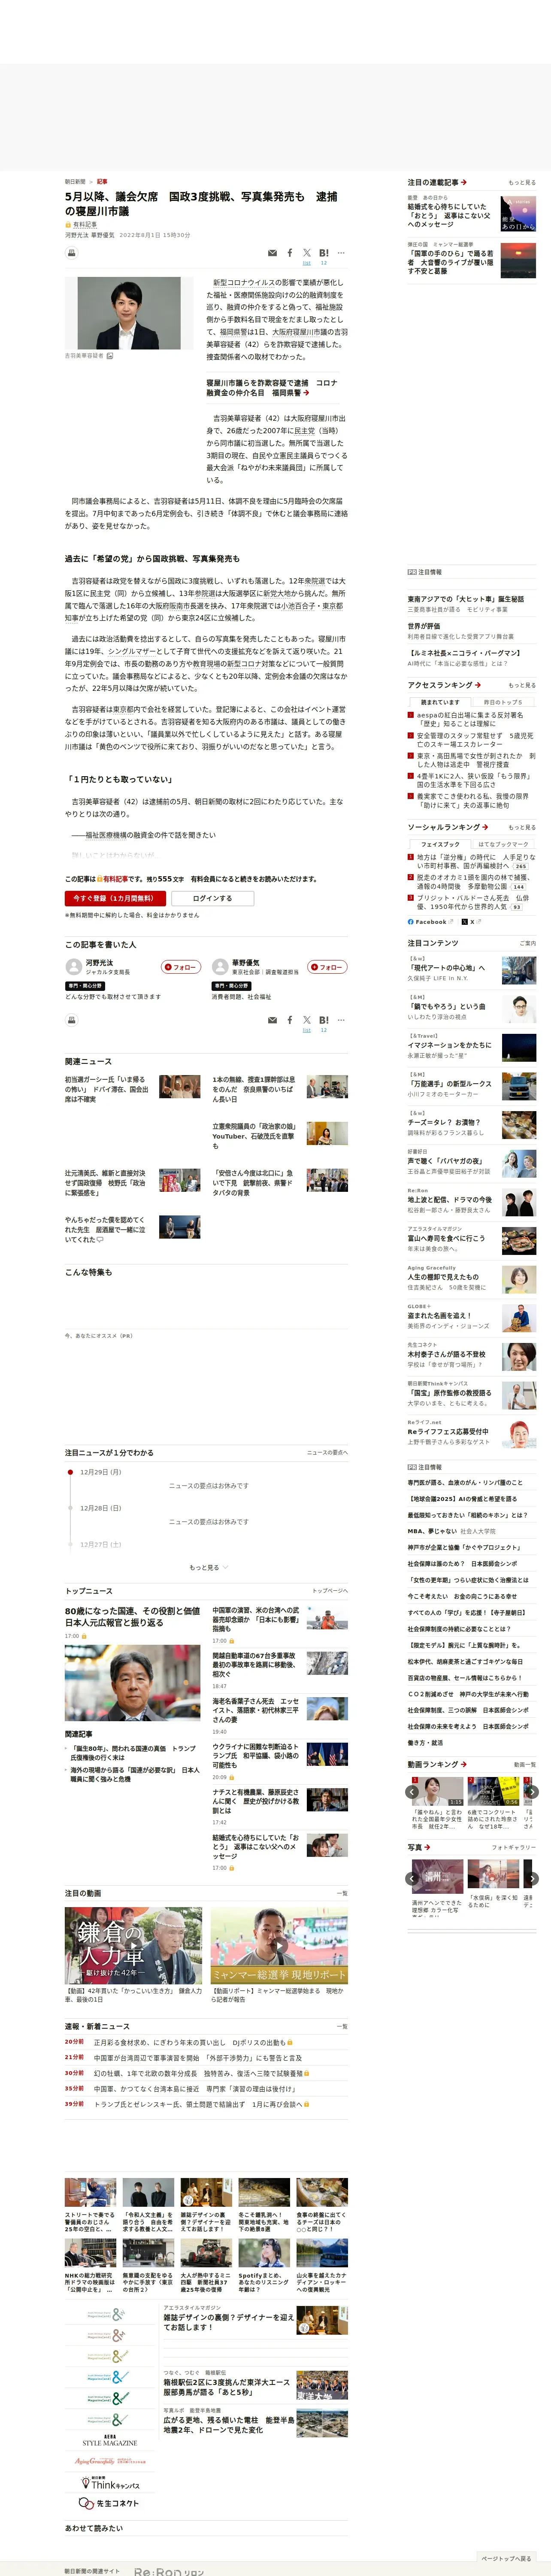Image resolution: width=551 pixels, height=2576 pixels.
Task: Open もっと見る link in 注目の連載記事
Action: pyautogui.click(x=522, y=183)
